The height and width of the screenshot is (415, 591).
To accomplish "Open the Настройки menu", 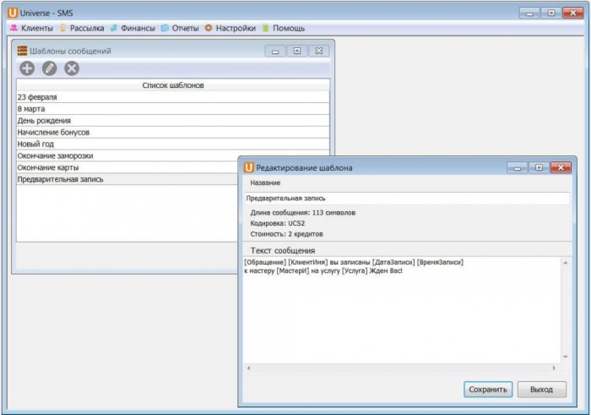I will (230, 28).
